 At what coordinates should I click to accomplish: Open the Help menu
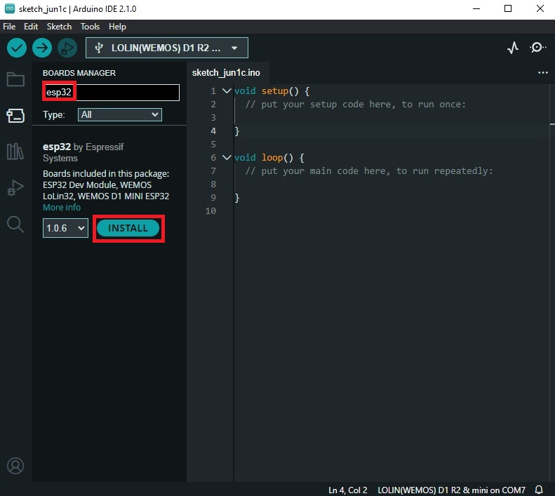tap(117, 27)
